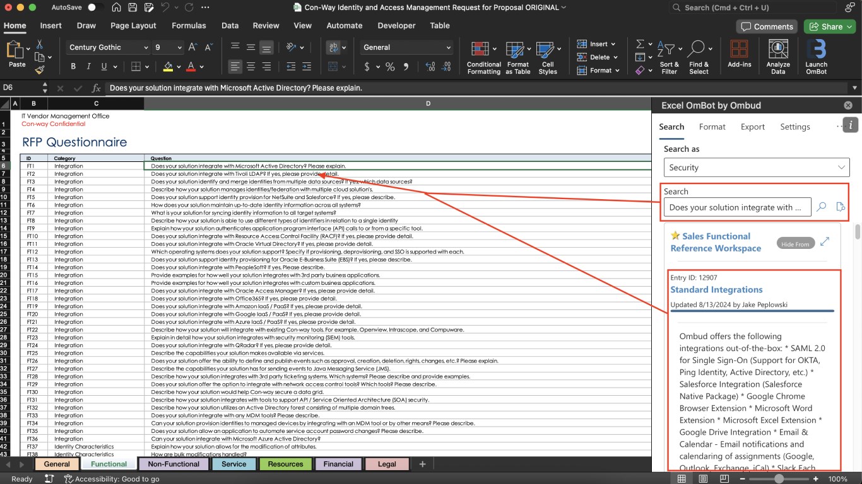
Task: Expand the Sales Functional Reference Workspace result
Action: (x=825, y=242)
